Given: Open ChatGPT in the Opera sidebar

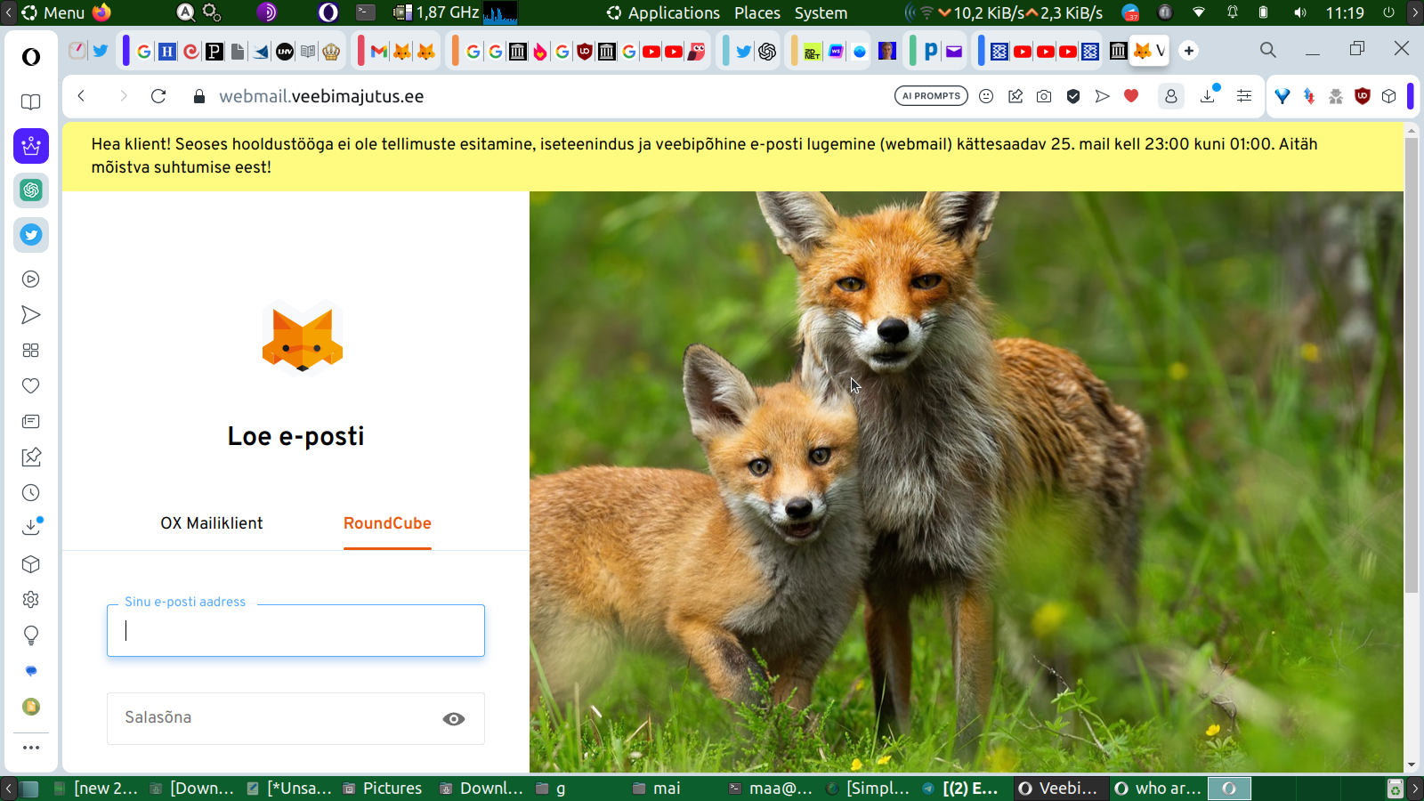Looking at the screenshot, I should [31, 190].
